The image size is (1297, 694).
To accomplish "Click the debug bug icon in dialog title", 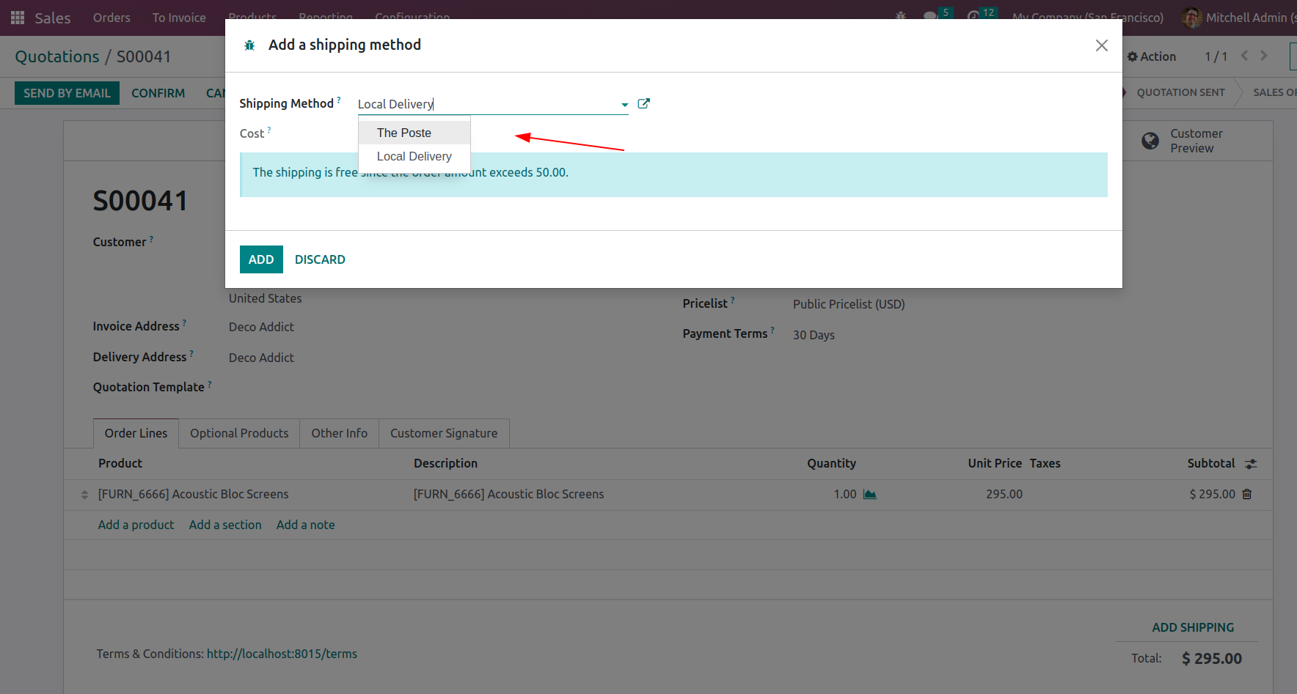I will [249, 45].
